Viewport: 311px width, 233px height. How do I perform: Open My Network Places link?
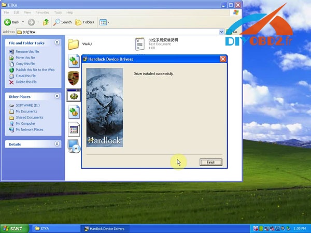(30, 130)
